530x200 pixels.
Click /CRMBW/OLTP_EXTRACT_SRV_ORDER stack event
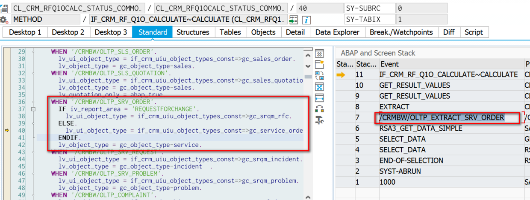click(x=442, y=117)
